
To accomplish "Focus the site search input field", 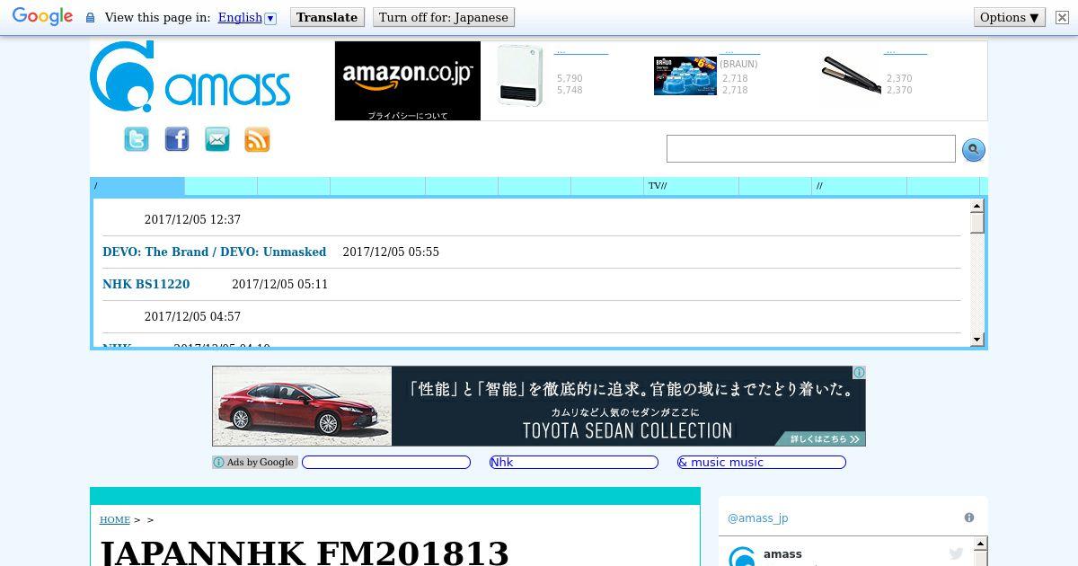I will coord(810,149).
